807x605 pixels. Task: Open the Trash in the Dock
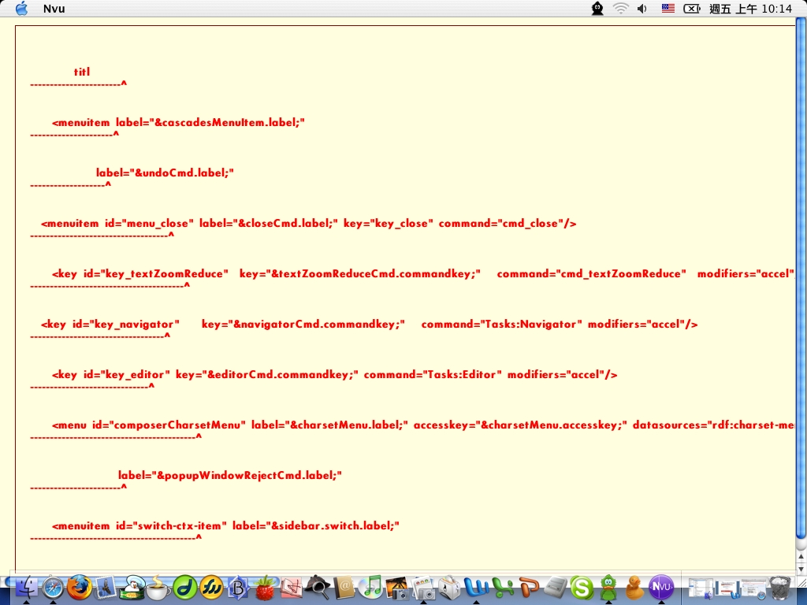click(x=779, y=587)
